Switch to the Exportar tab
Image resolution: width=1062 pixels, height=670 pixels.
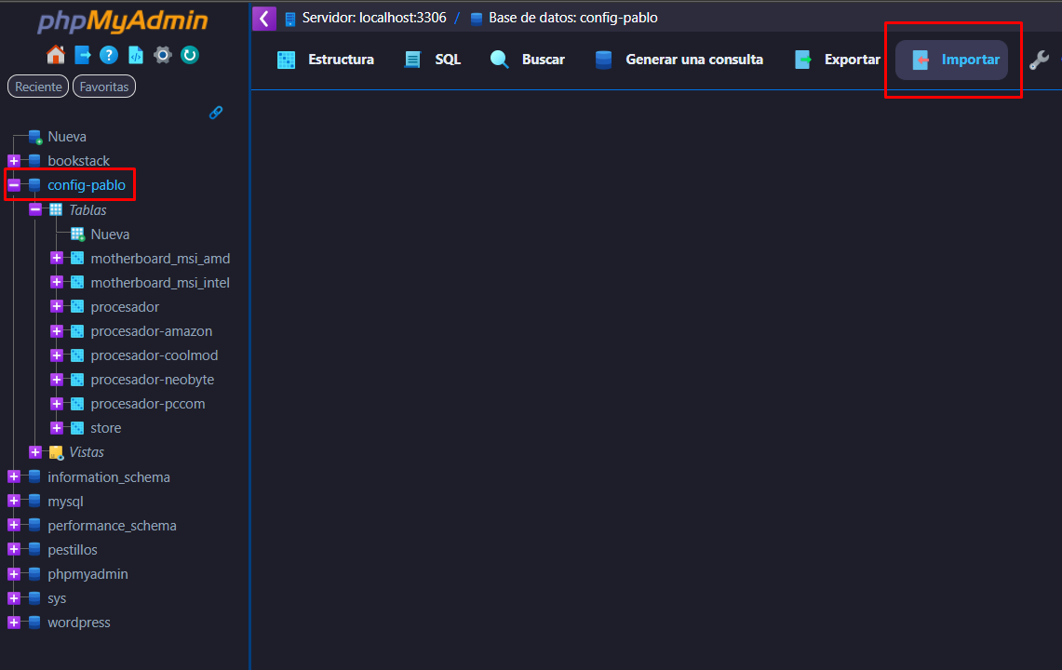point(837,60)
